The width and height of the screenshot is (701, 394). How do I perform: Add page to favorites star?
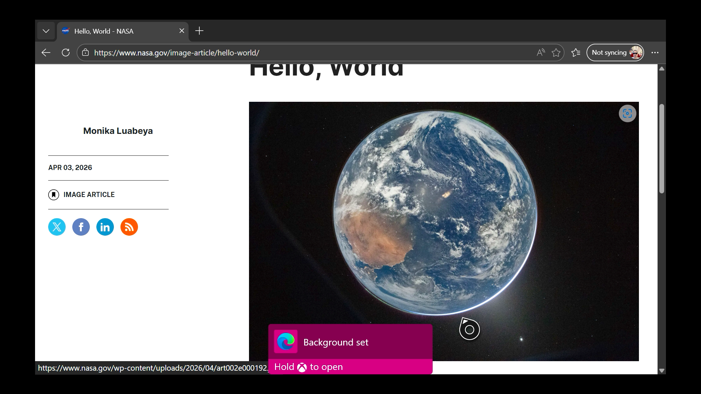[556, 53]
